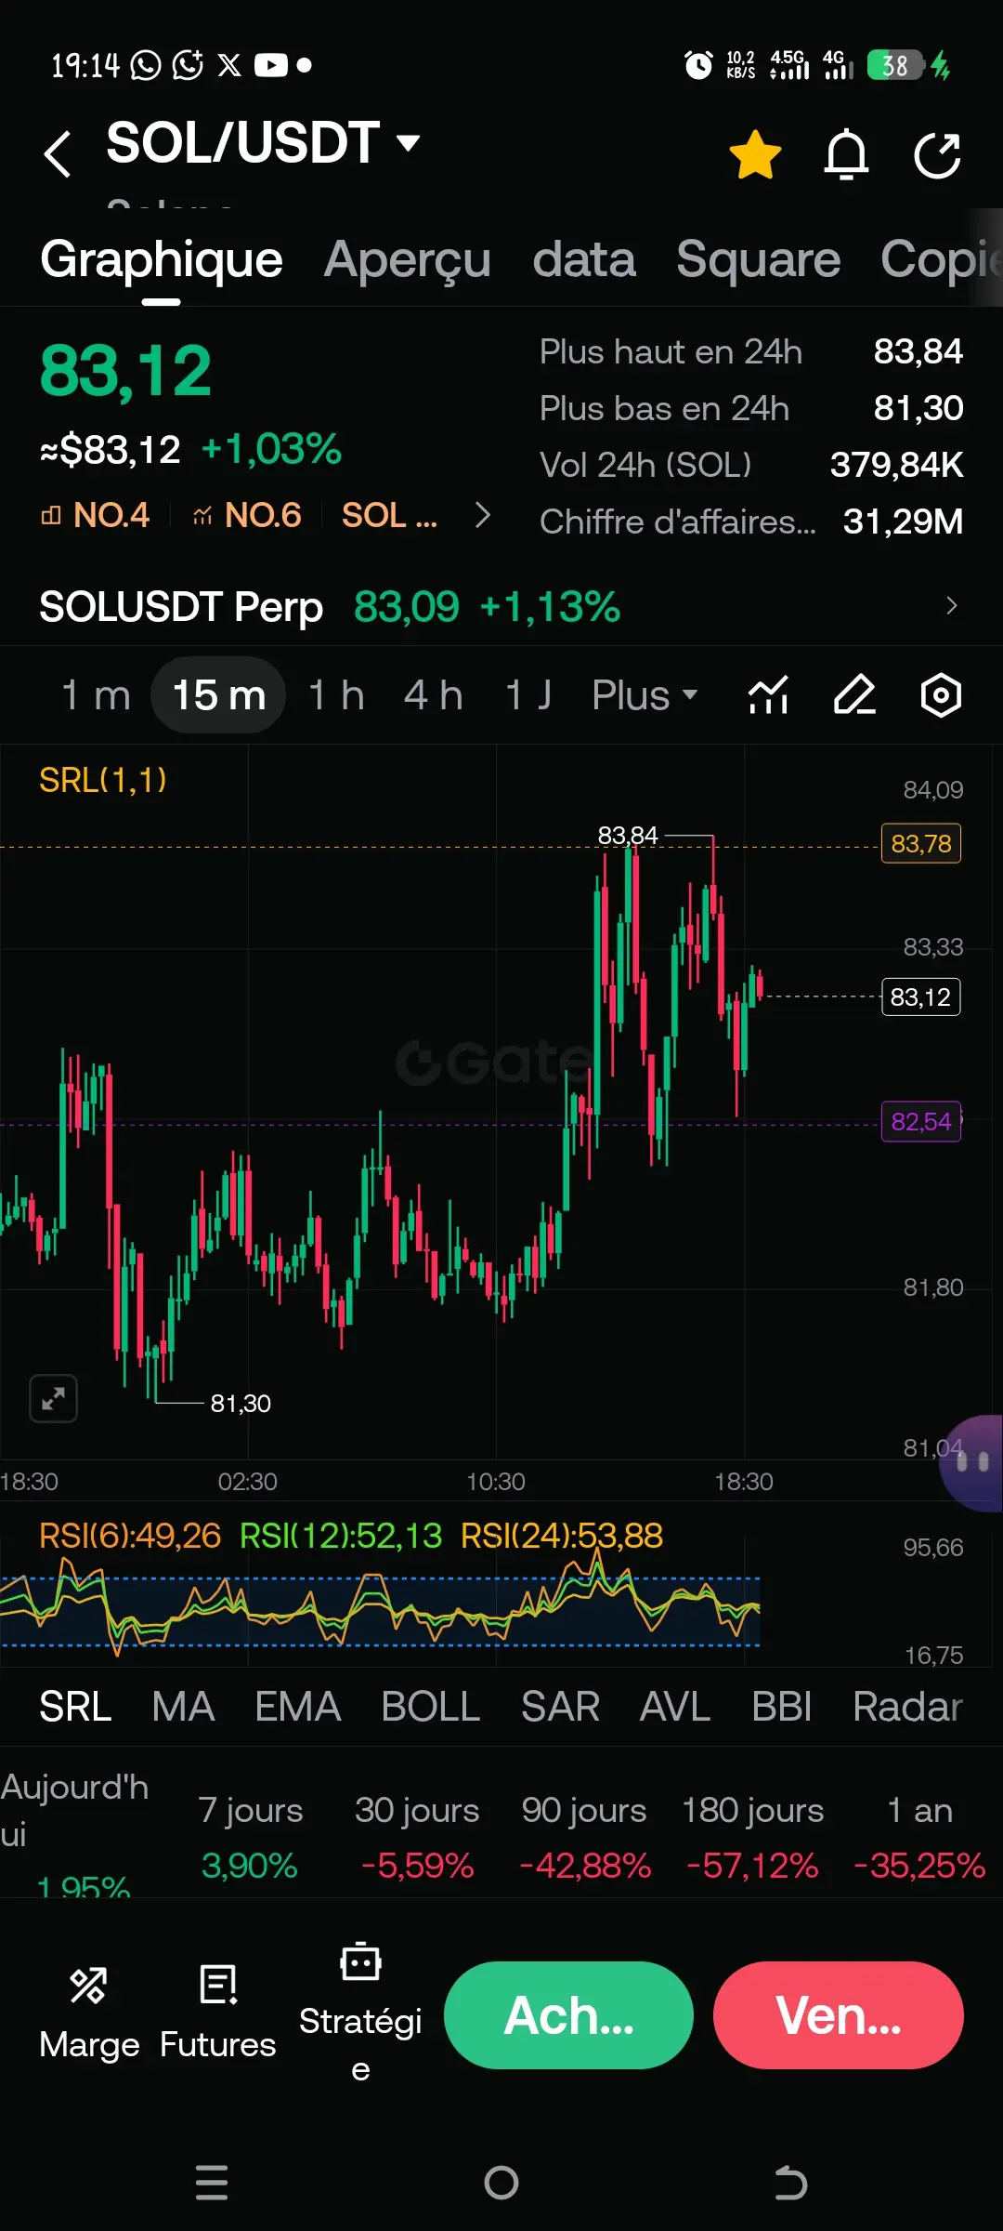Screen dimensions: 1003x2231
Task: Select the Radar indicator
Action: (907, 1707)
